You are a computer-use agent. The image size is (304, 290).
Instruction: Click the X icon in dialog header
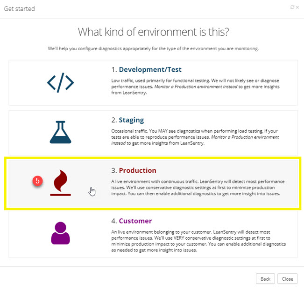point(298,7)
